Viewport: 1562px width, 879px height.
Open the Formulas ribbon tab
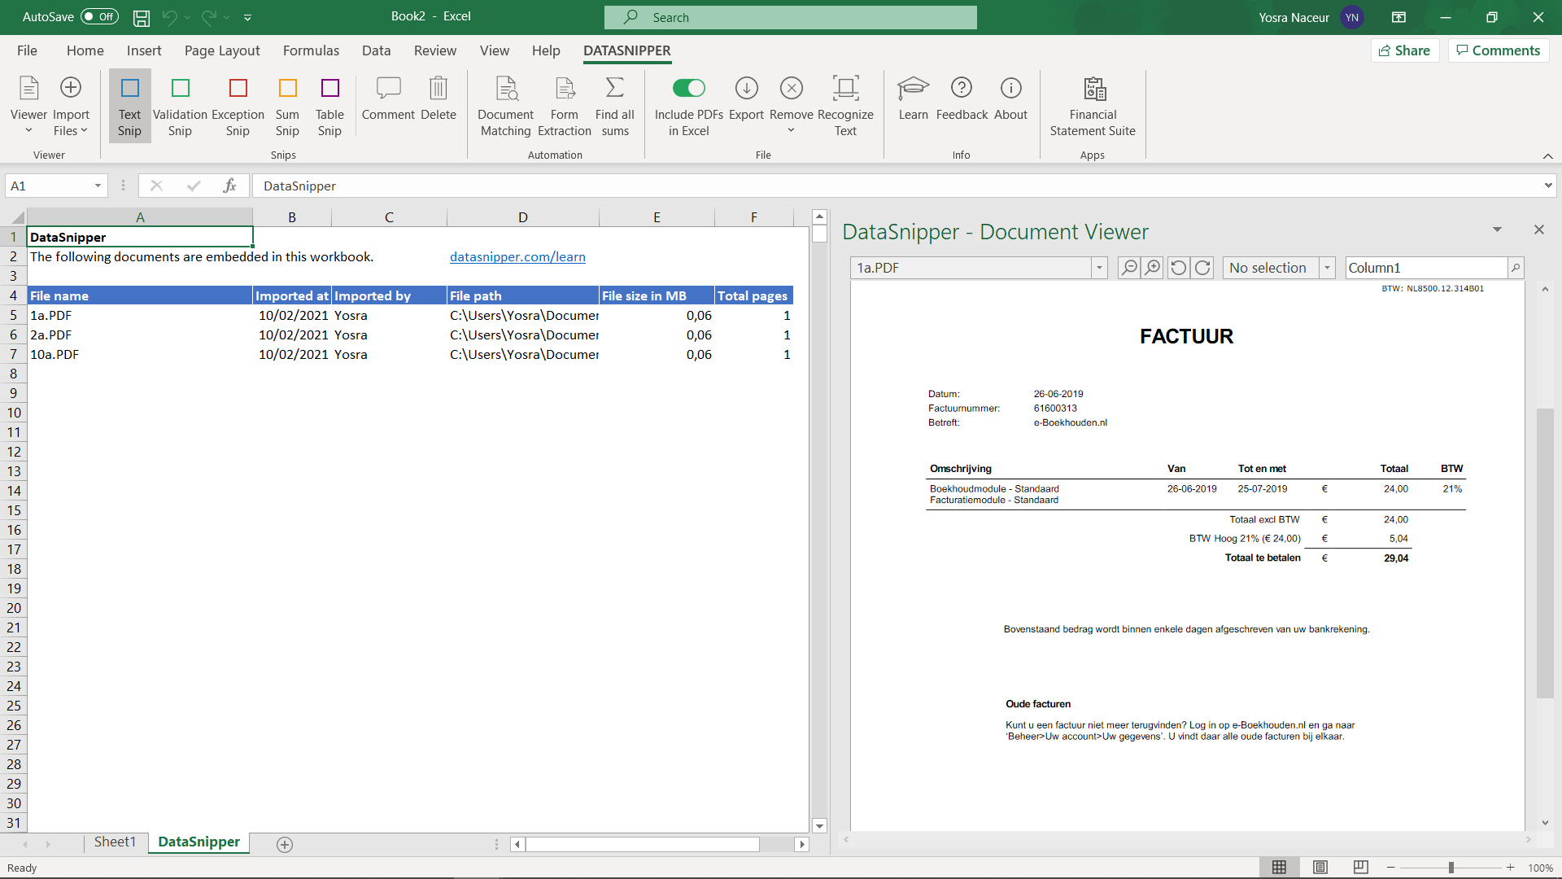[x=311, y=50]
